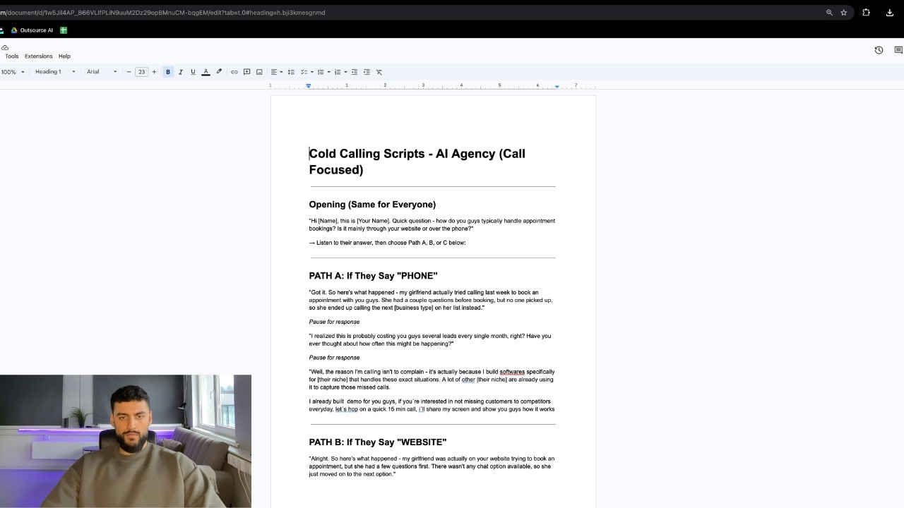Click the right indent marker on ruler
Viewport: 904px width, 508px height.
[x=557, y=87]
